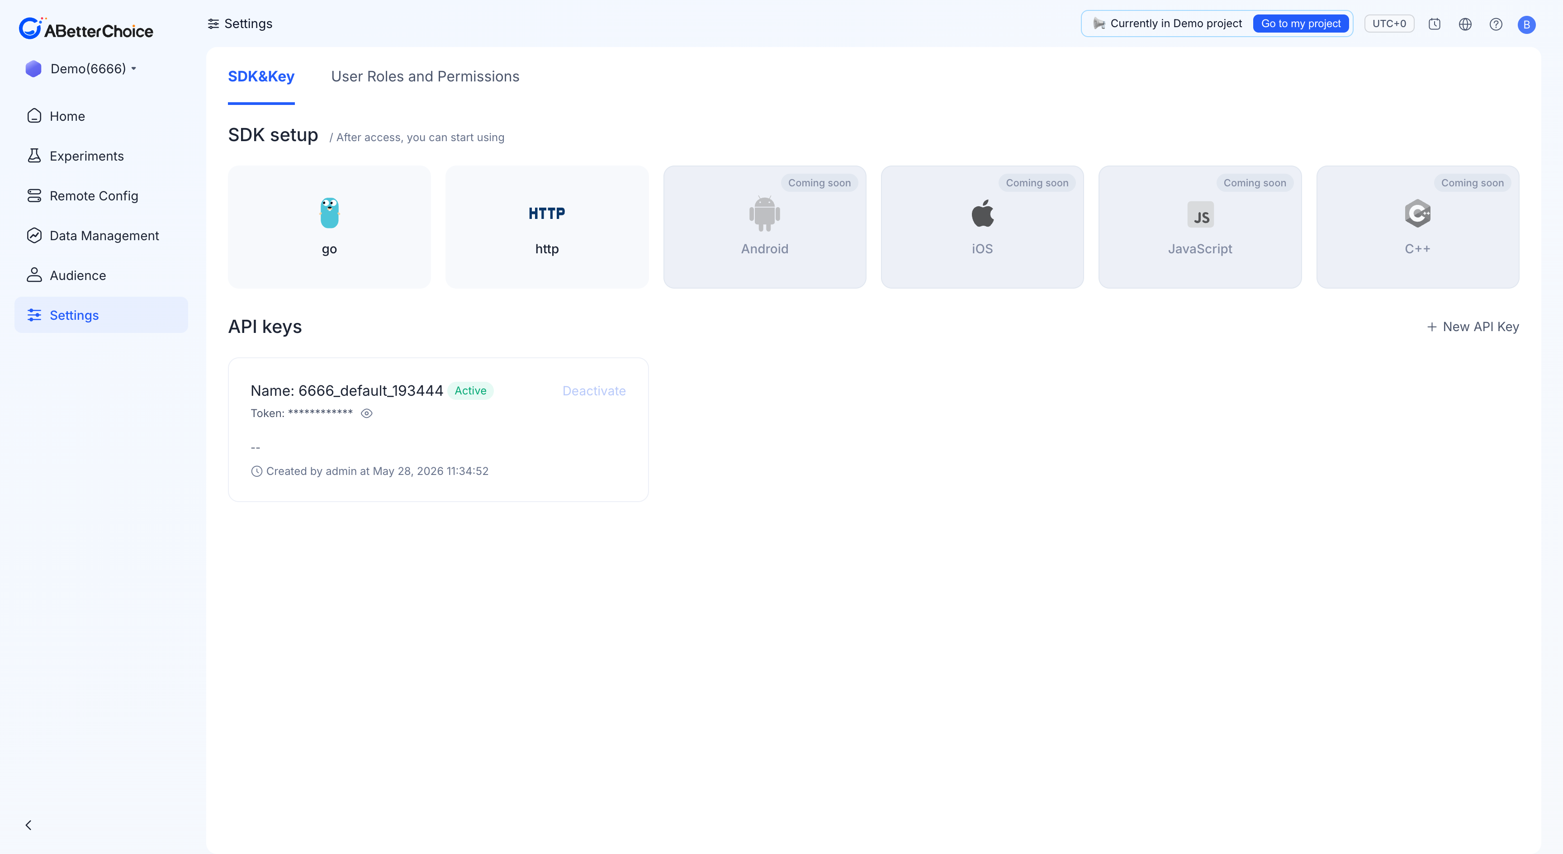This screenshot has width=1563, height=854.
Task: Open the Demo(6666) project dropdown
Action: tap(94, 69)
